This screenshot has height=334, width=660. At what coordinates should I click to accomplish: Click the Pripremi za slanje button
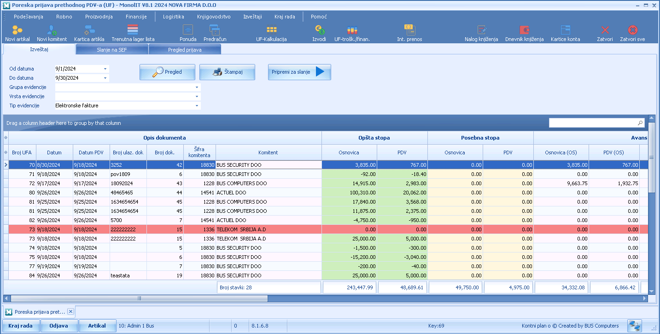coord(299,72)
